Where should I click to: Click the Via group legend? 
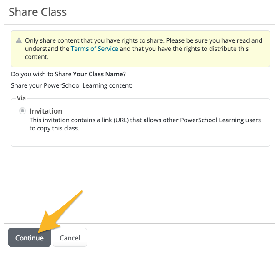point(21,98)
